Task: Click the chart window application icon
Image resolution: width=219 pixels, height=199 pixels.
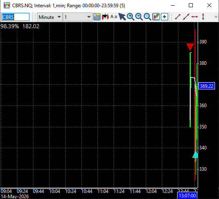Action: point(7,6)
